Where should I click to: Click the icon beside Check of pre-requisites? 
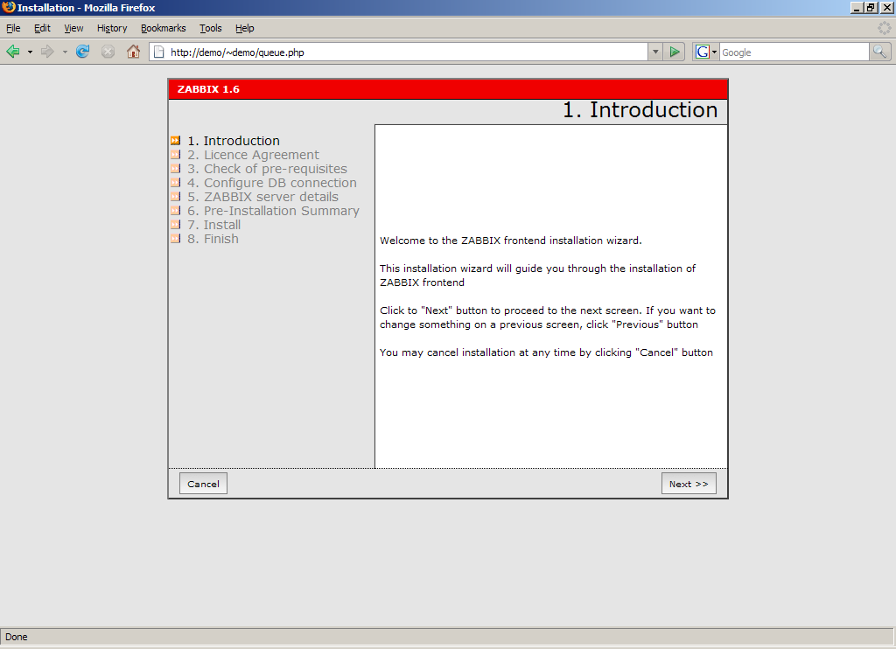[175, 169]
